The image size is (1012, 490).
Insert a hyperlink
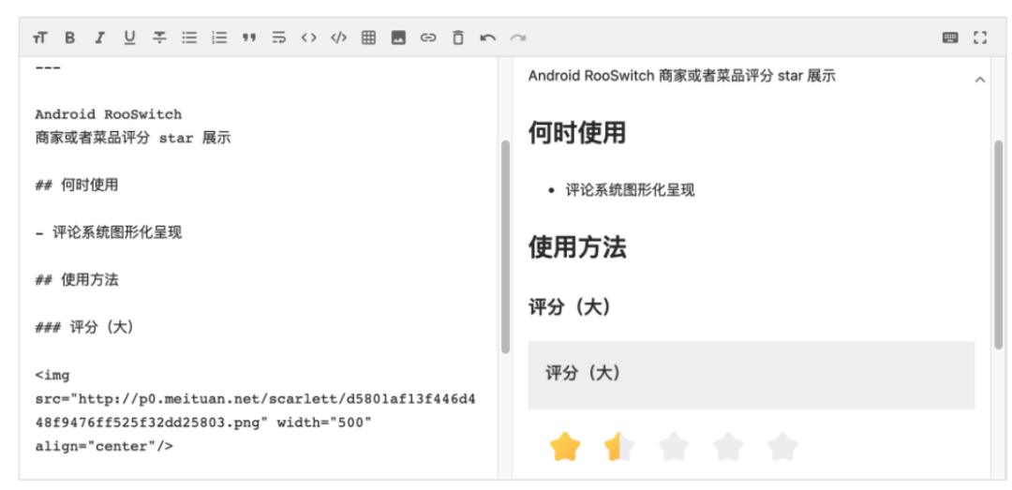point(428,38)
